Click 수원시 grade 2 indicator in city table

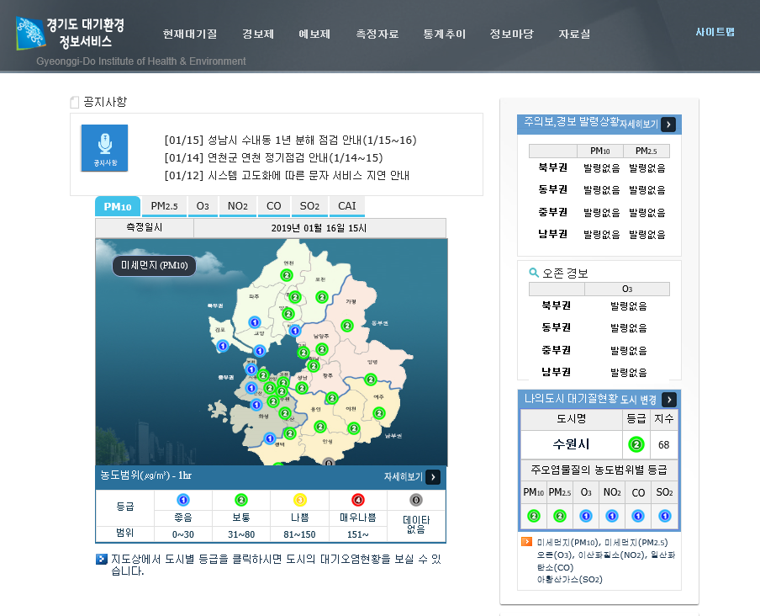636,444
